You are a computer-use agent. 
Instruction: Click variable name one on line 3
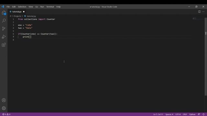20,25
